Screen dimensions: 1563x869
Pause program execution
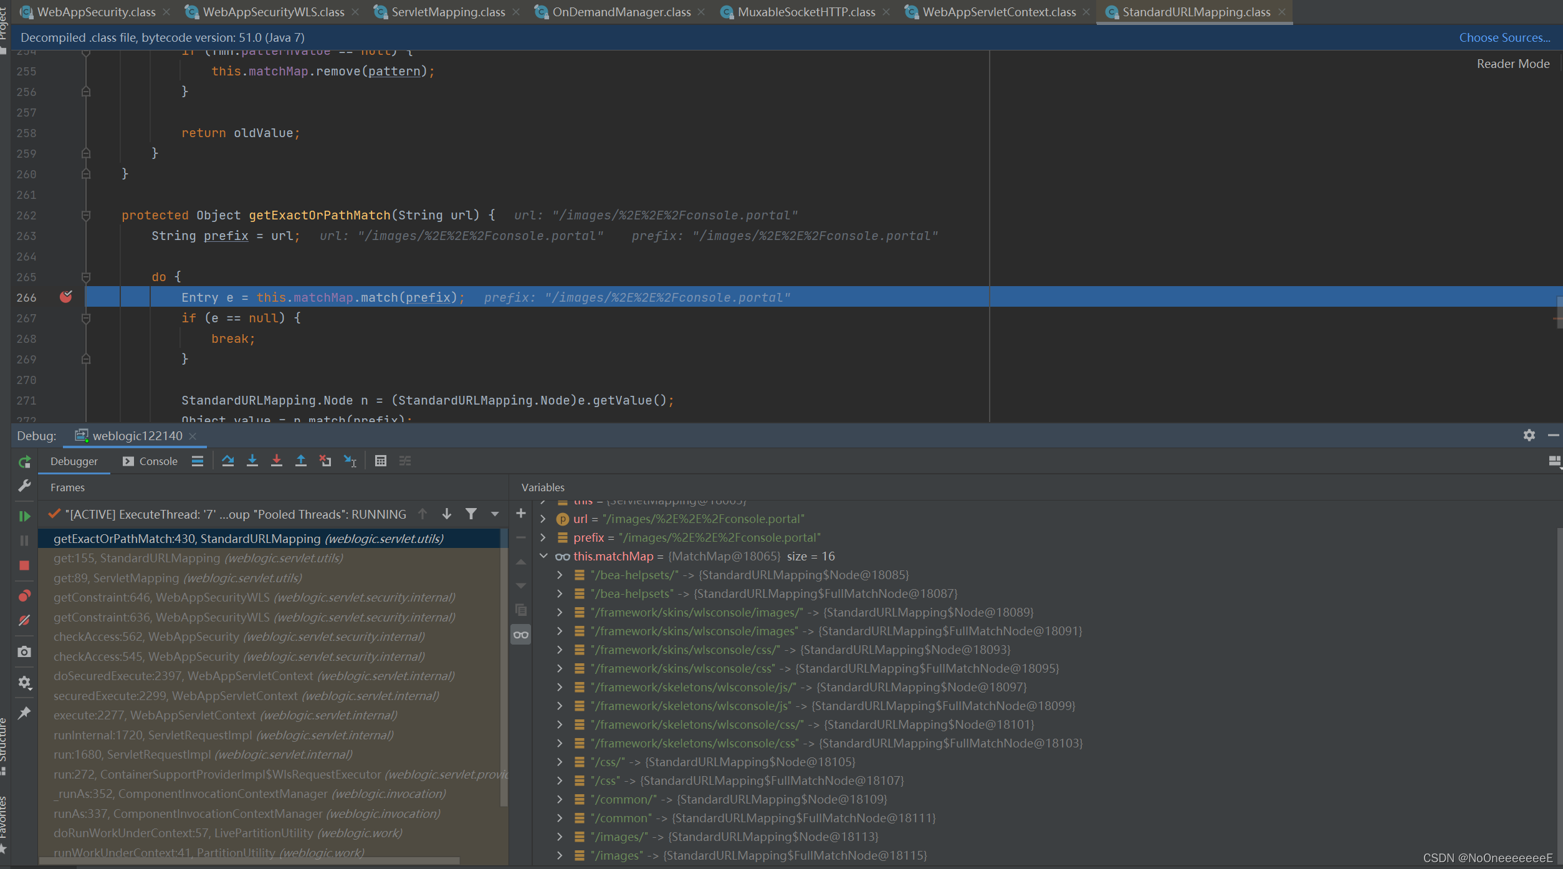[24, 540]
